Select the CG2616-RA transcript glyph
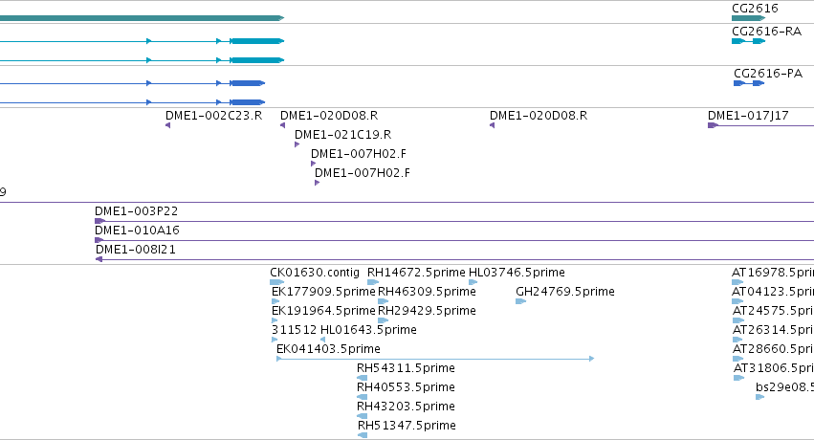 coord(748,41)
